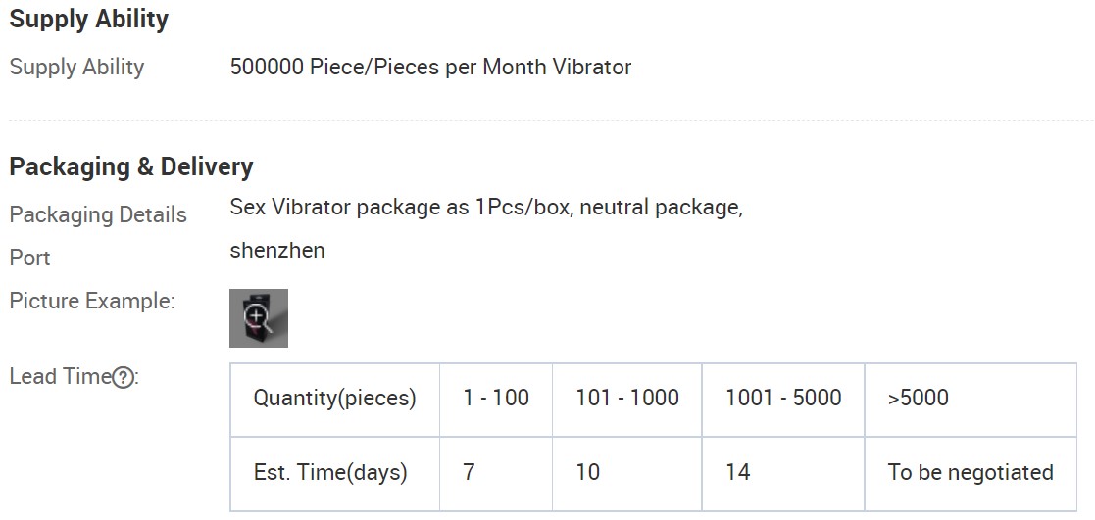This screenshot has height=520, width=1095.
Task: Click the shenzhen port value
Action: 277,250
